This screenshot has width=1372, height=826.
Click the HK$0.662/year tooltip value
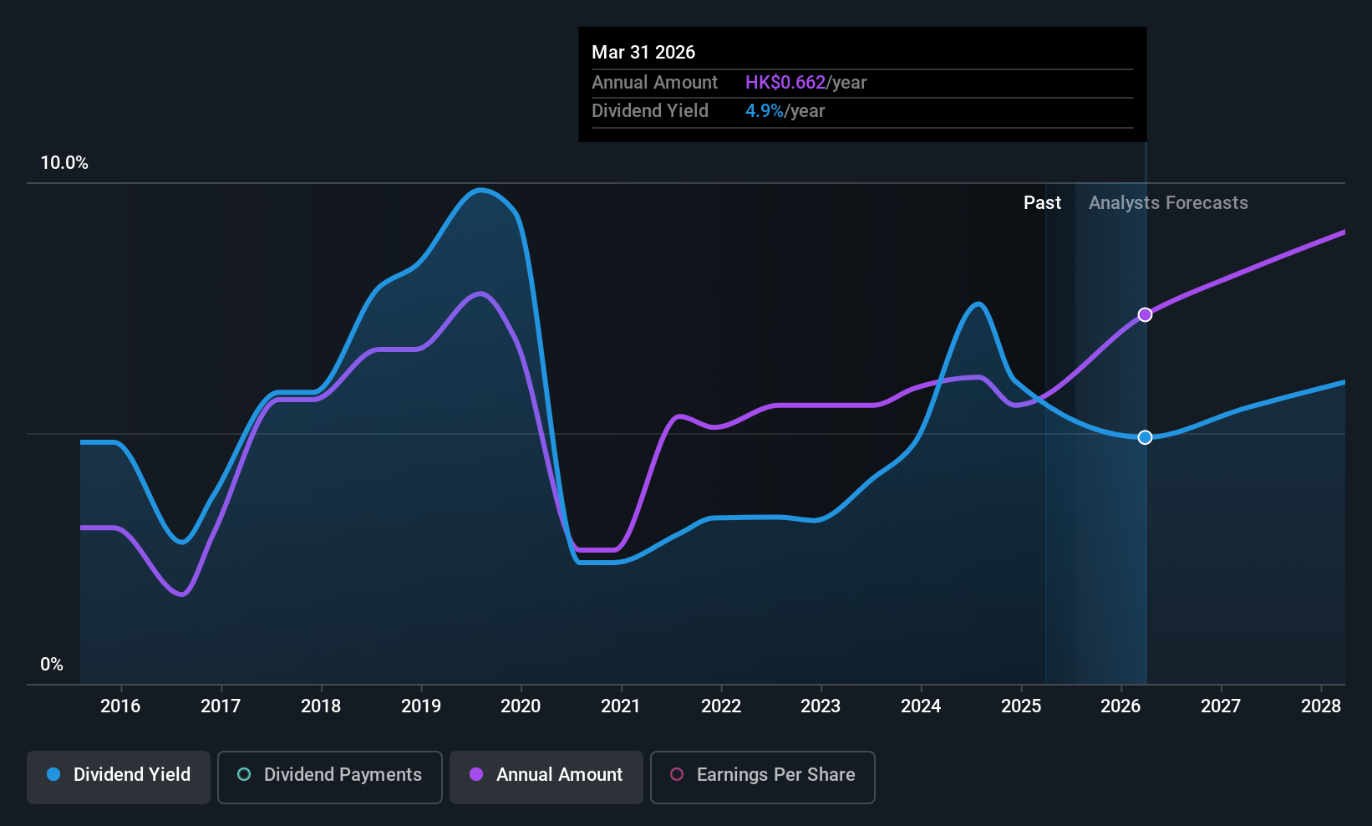point(805,82)
